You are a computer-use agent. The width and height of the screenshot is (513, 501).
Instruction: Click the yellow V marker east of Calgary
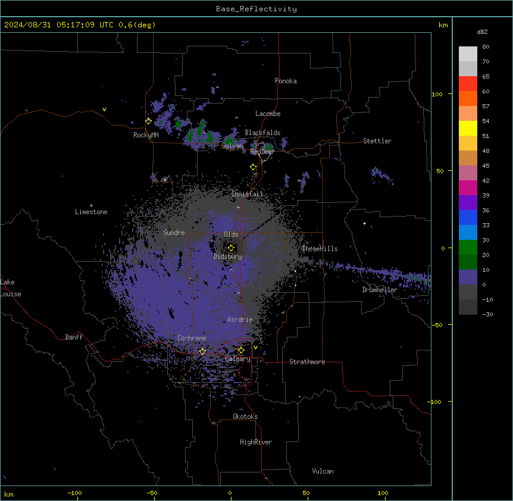(255, 347)
